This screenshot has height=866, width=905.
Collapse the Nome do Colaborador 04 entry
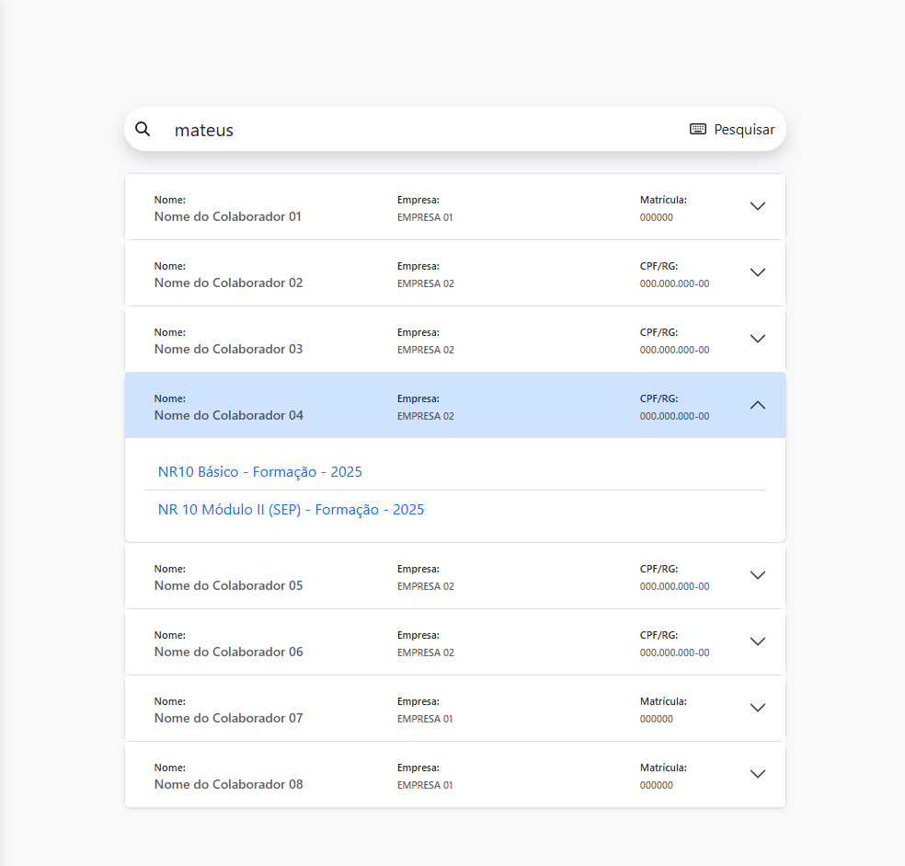[x=757, y=405]
